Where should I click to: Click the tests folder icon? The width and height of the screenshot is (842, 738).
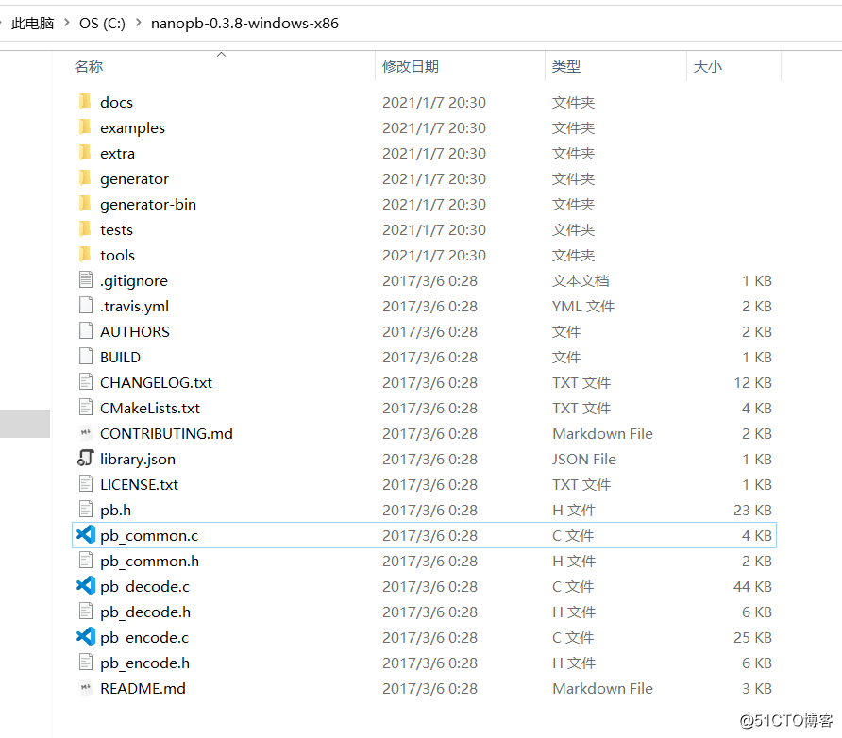[x=85, y=229]
